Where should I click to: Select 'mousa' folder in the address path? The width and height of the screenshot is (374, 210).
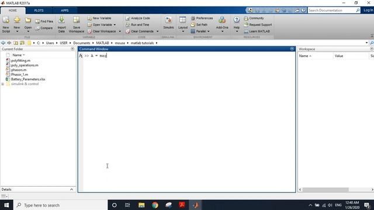pos(120,43)
